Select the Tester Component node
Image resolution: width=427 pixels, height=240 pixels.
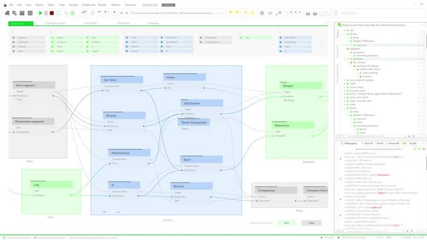tap(194, 123)
